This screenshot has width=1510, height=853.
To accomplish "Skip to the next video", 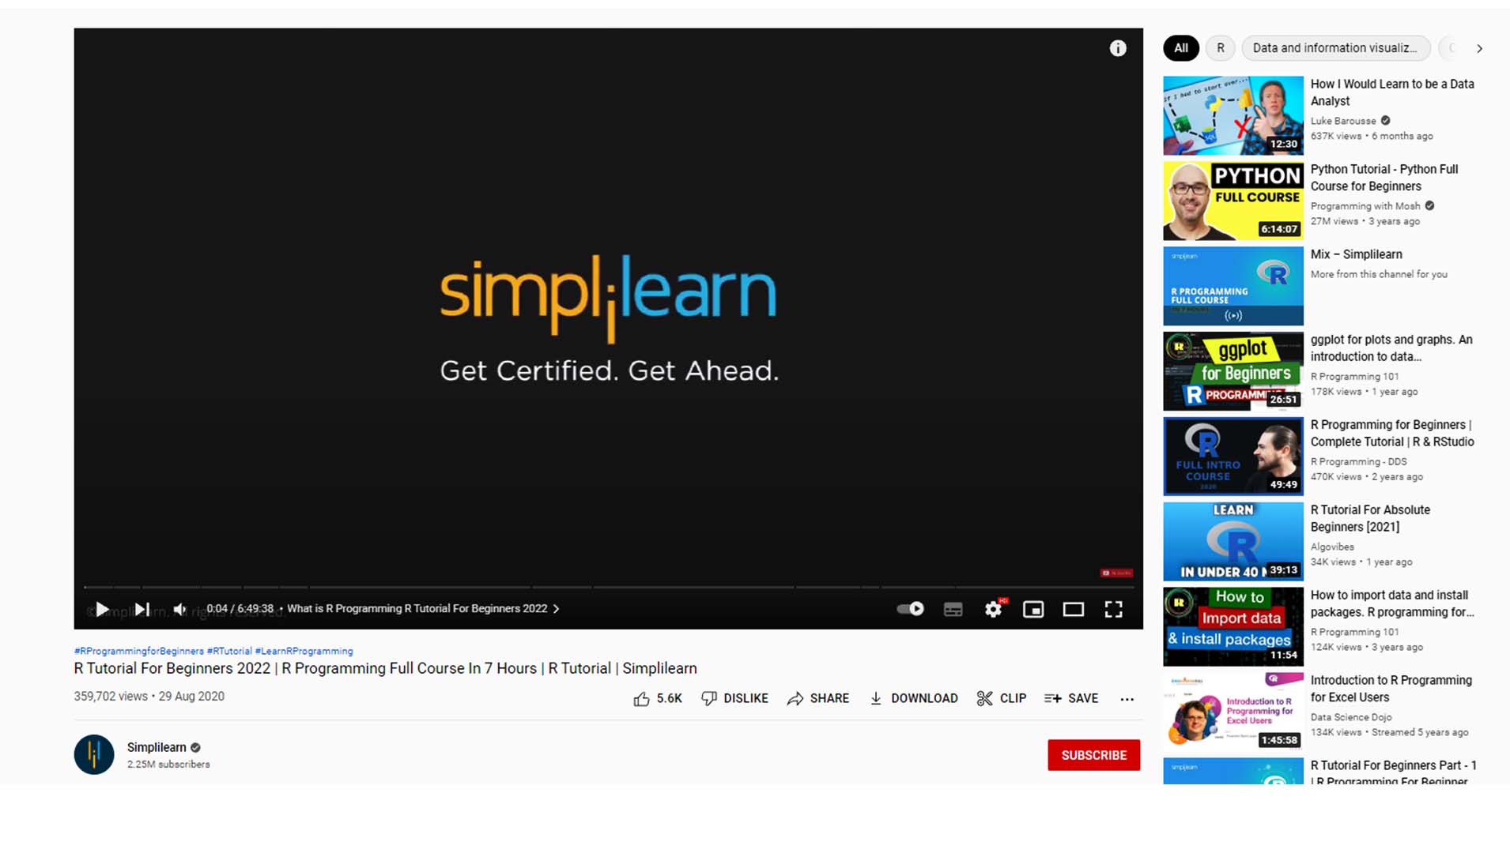I will (x=142, y=609).
